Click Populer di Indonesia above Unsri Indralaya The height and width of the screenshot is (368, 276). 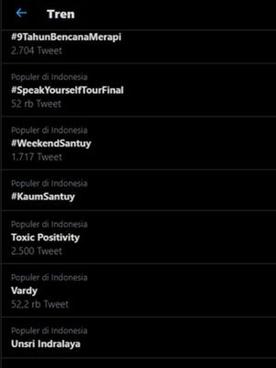click(49, 331)
